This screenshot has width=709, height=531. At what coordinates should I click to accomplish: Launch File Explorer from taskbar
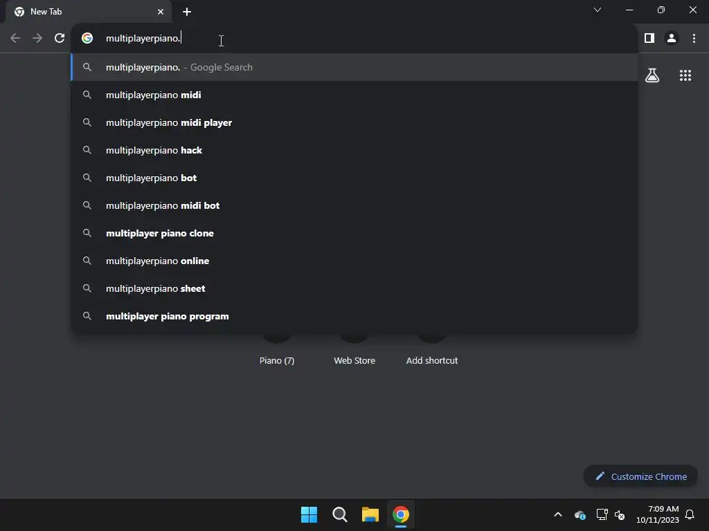pyautogui.click(x=370, y=514)
